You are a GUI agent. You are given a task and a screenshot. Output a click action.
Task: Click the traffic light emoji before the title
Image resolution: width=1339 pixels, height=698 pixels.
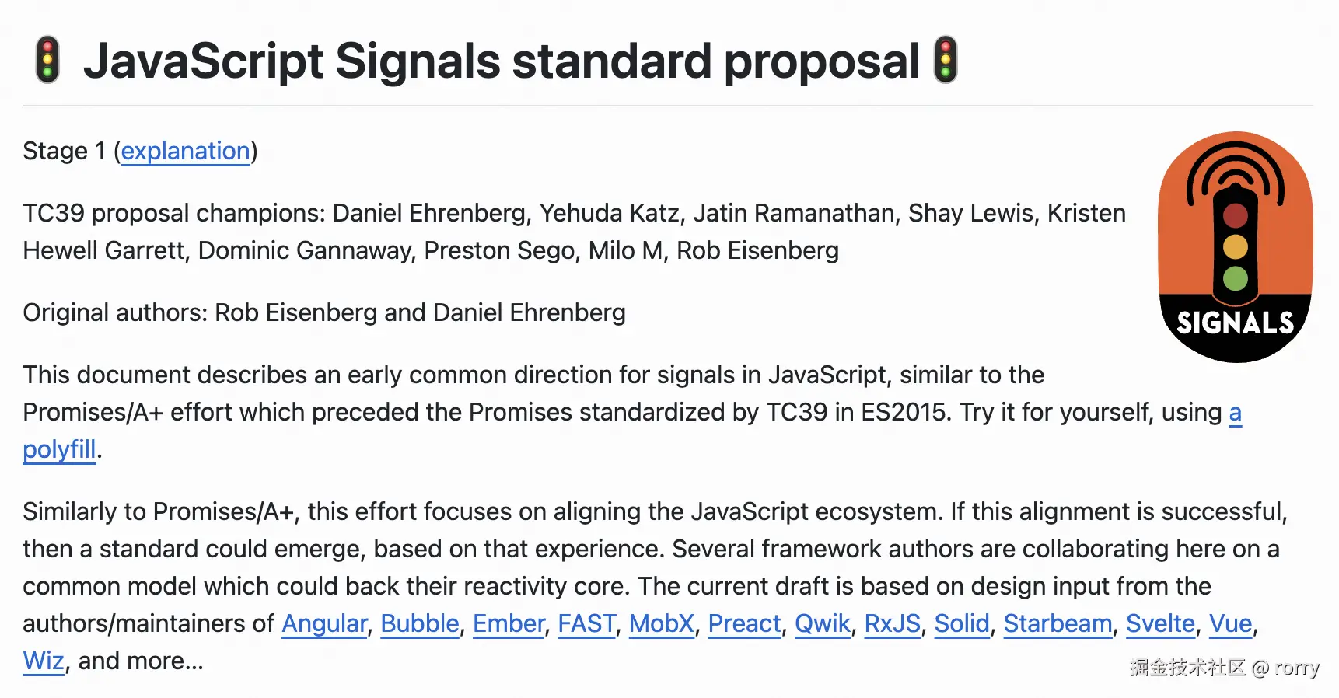tap(47, 60)
